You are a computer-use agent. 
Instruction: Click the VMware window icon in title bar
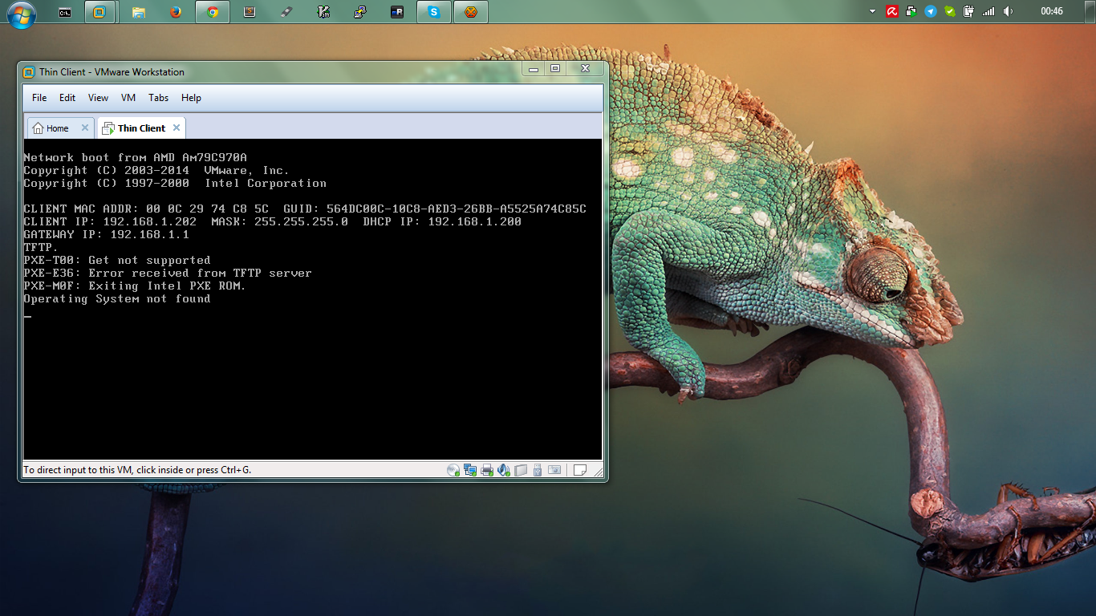[x=29, y=72]
